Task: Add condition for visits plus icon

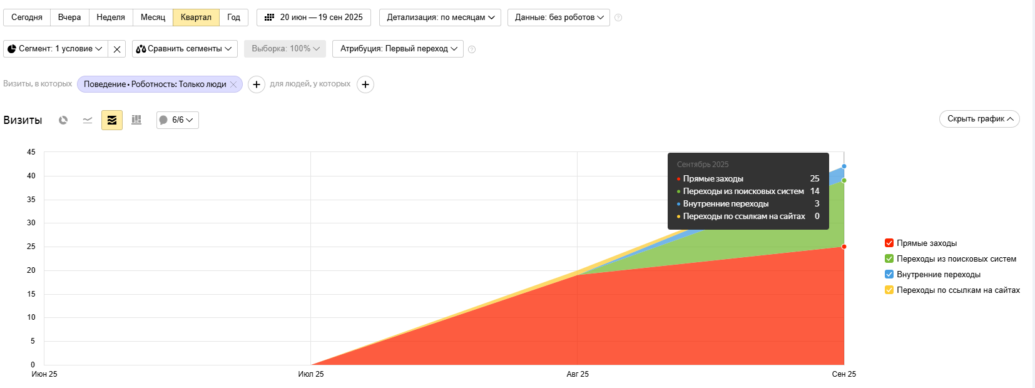Action: coord(257,84)
